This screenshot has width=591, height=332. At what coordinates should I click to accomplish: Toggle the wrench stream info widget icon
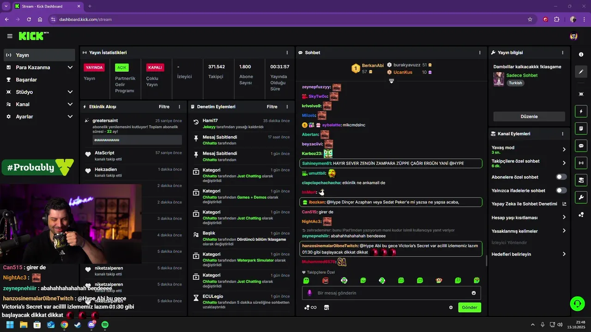[x=581, y=197]
